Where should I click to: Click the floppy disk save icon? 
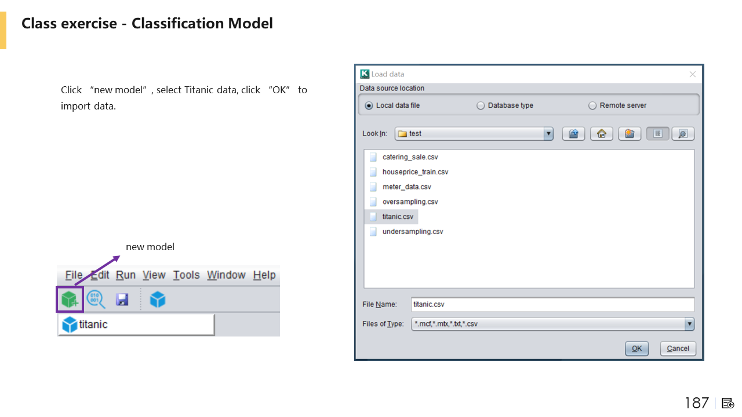[x=122, y=299]
